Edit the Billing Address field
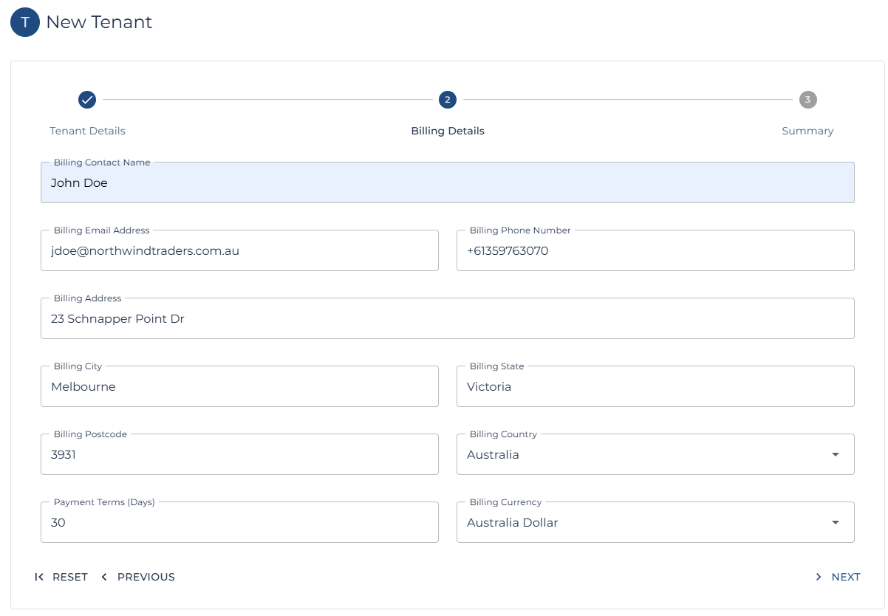Viewport: 888px width, 616px height. tap(447, 319)
